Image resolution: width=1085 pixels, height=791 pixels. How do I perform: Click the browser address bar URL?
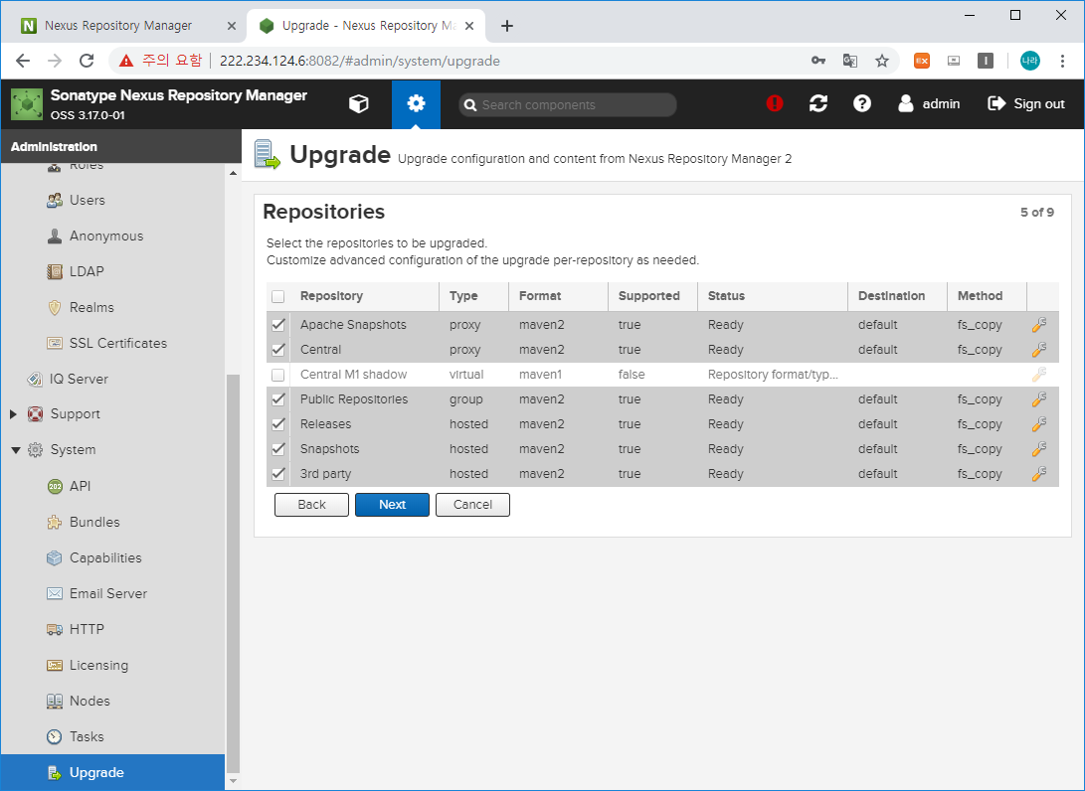click(x=360, y=61)
